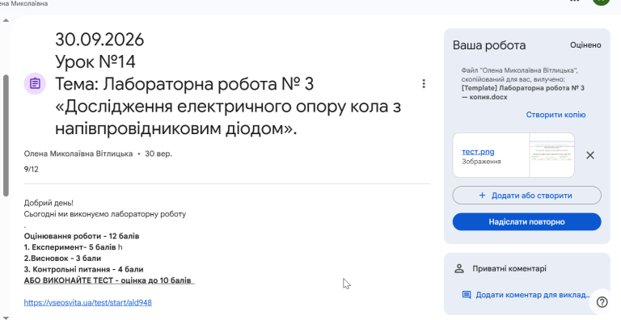
Task: Click the line 2.Висновок - 3 бали
Action: coord(62,259)
